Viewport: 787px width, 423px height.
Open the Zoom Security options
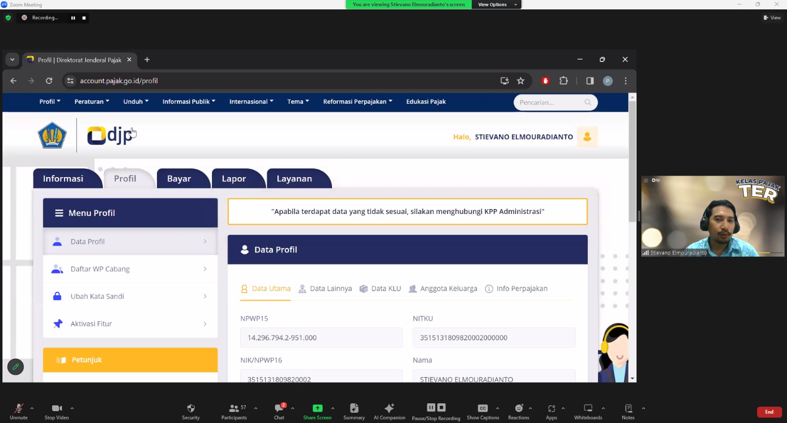click(x=191, y=411)
